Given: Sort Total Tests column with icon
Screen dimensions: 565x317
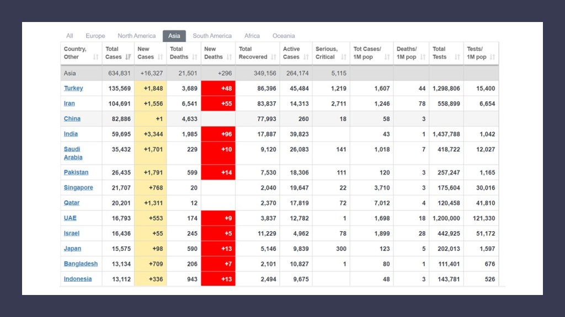Looking at the screenshot, I should (x=457, y=57).
